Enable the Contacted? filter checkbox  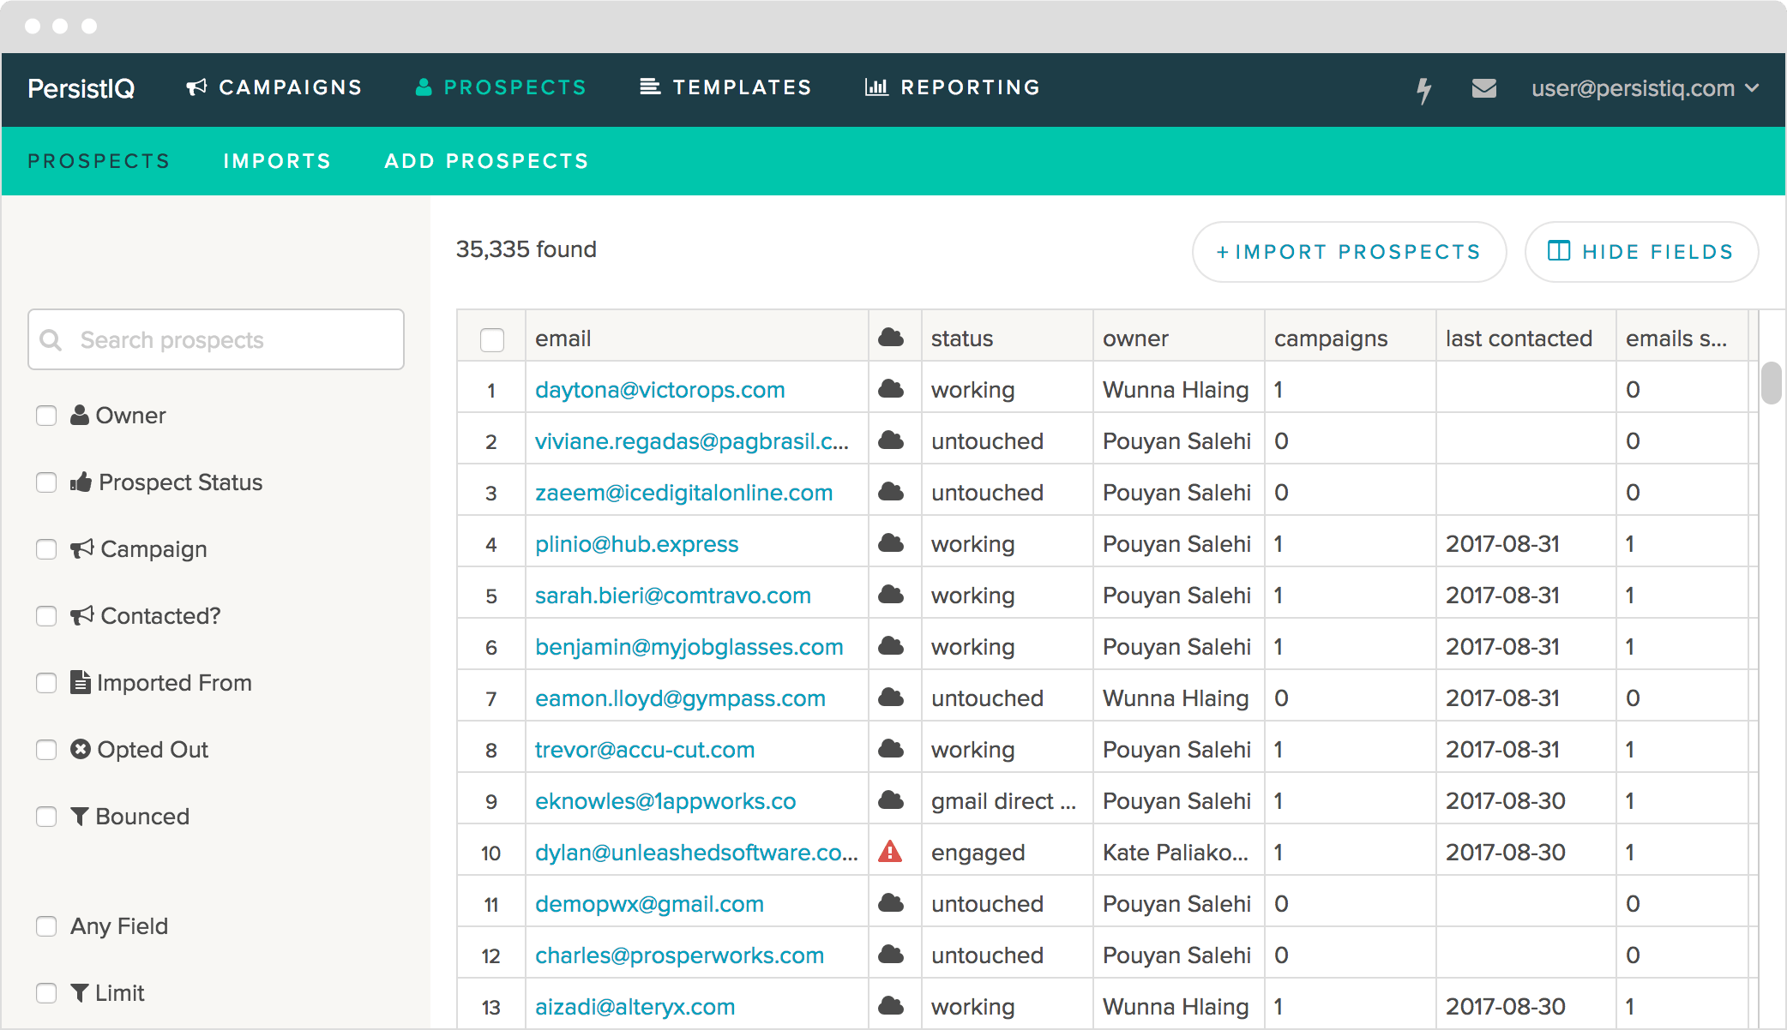[46, 616]
